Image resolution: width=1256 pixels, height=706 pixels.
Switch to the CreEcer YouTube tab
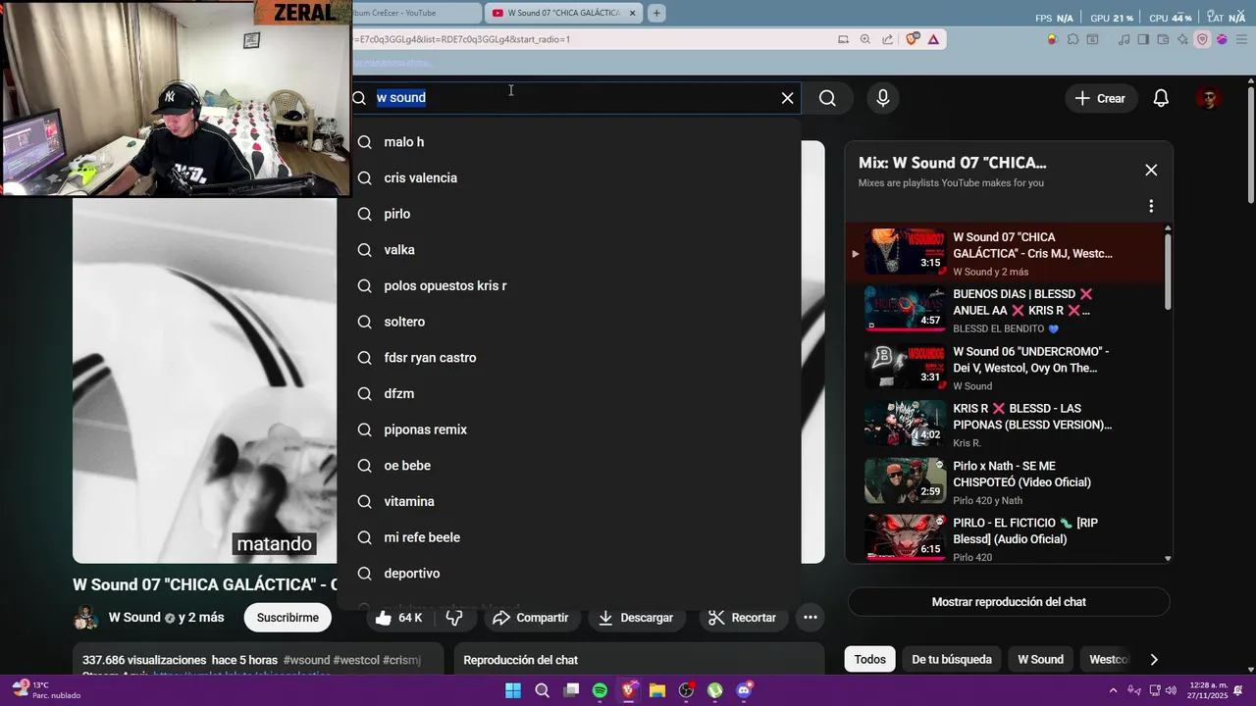pyautogui.click(x=417, y=13)
